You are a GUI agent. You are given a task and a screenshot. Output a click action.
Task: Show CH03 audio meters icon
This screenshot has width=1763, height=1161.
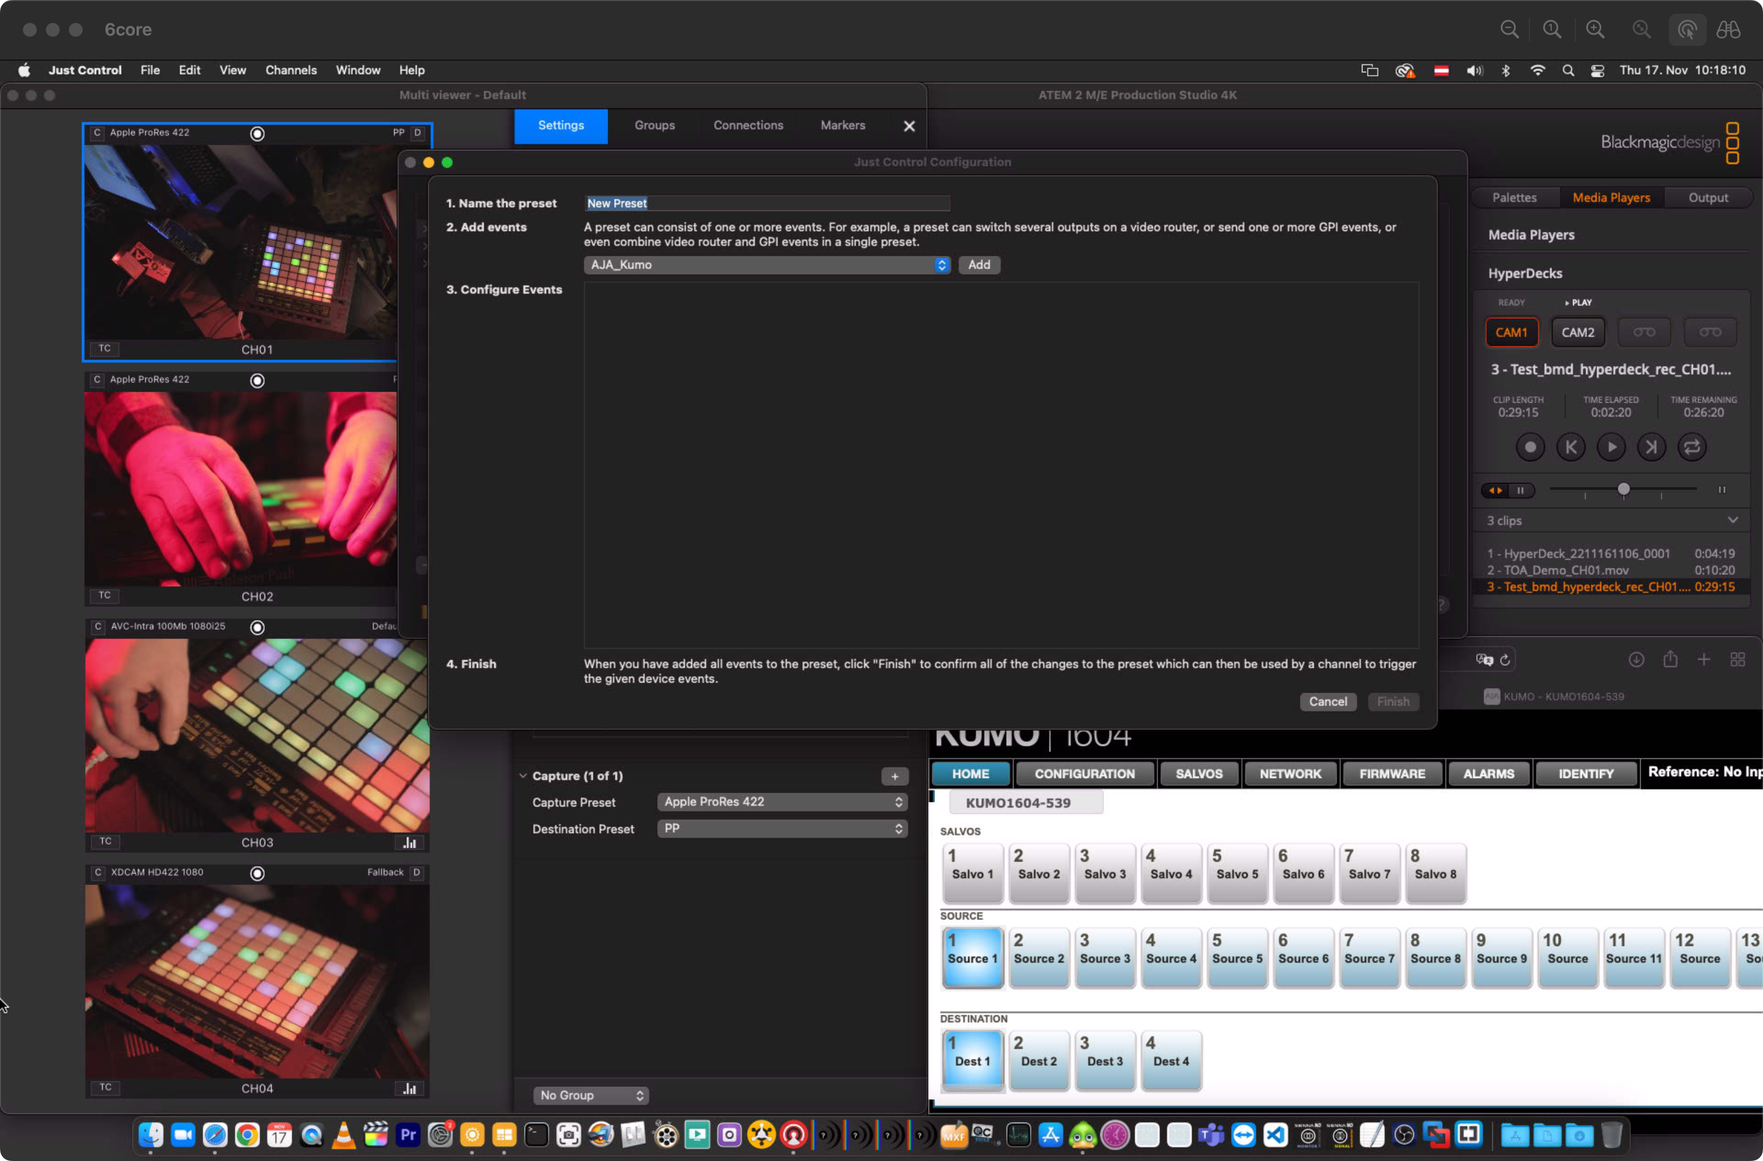coord(410,843)
